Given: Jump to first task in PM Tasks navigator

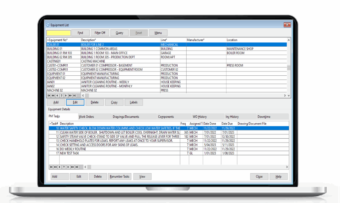Looking at the screenshot, I should pos(51,167).
